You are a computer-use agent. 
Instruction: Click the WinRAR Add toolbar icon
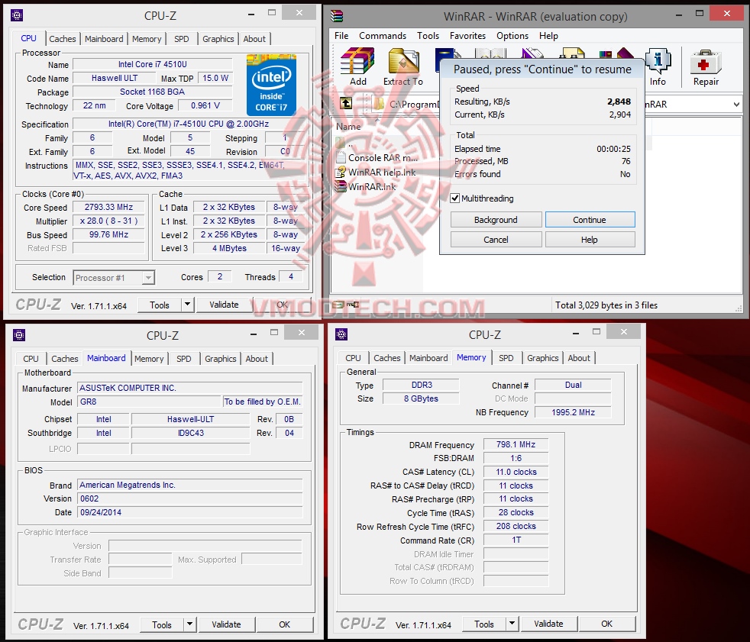point(357,67)
